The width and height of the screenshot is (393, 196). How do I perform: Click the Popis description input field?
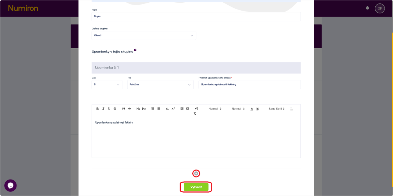pos(196,16)
